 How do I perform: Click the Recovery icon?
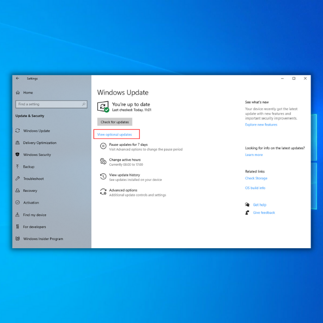(18, 191)
